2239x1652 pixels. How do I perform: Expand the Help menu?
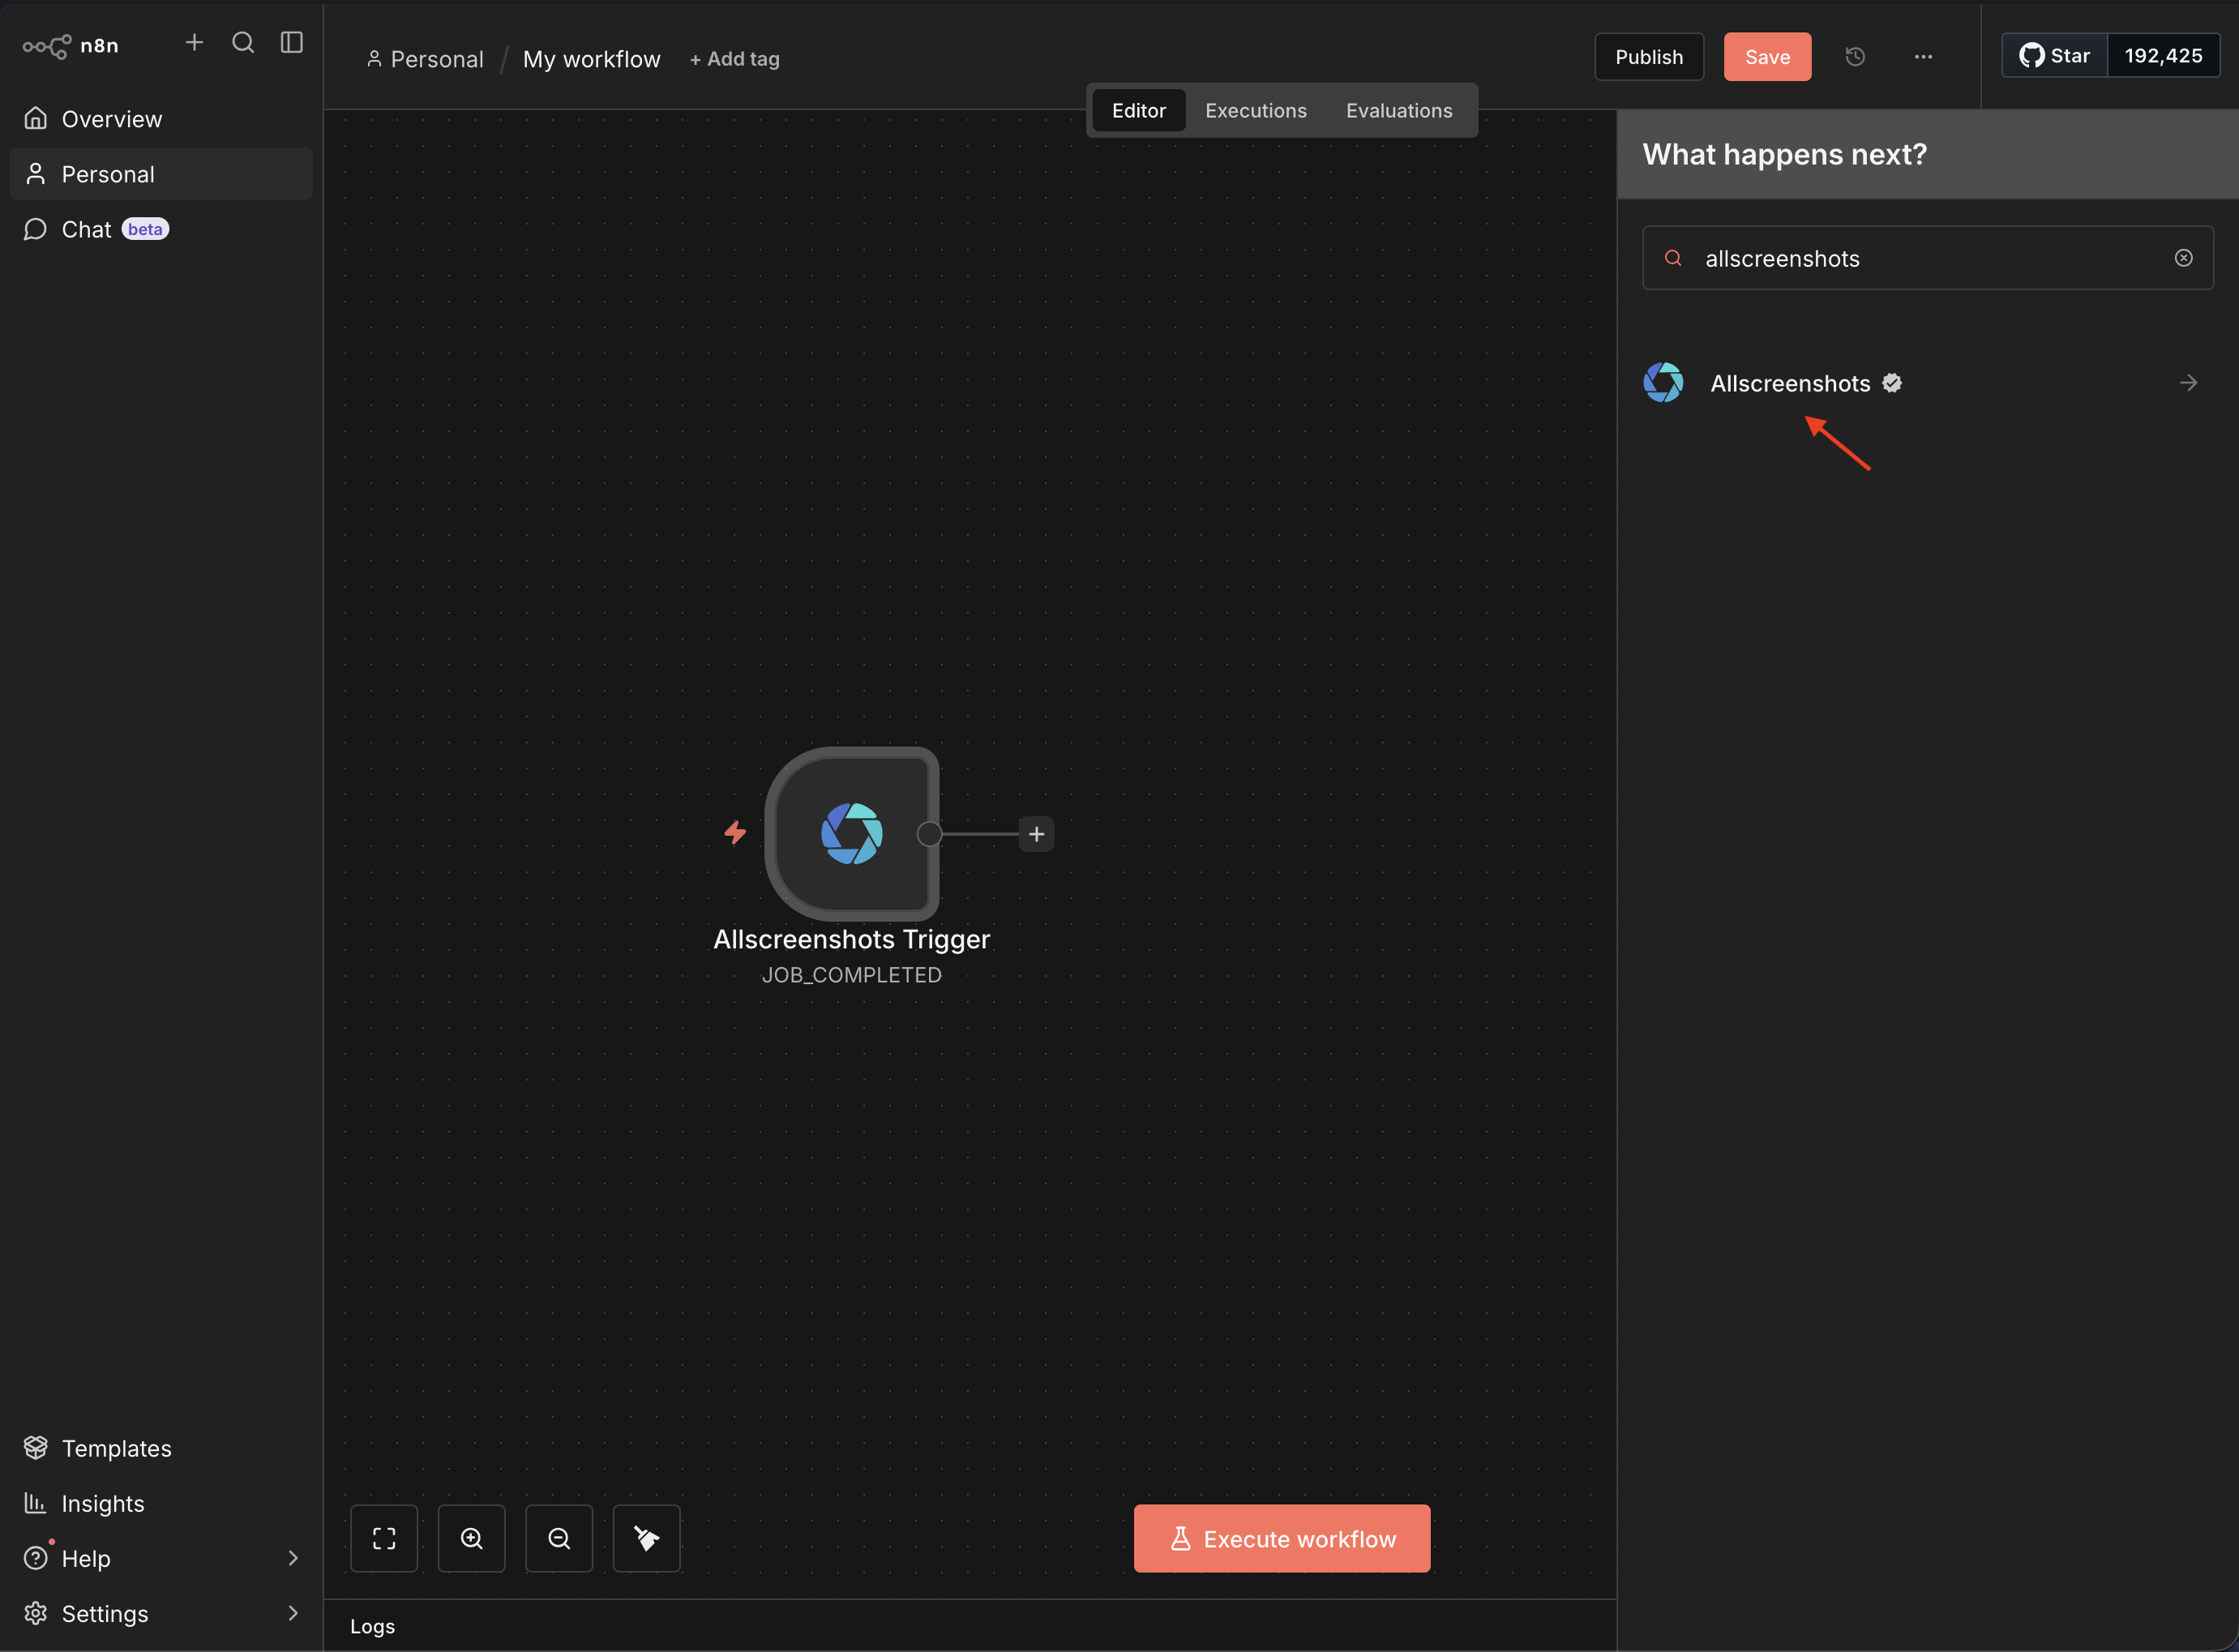pos(161,1558)
